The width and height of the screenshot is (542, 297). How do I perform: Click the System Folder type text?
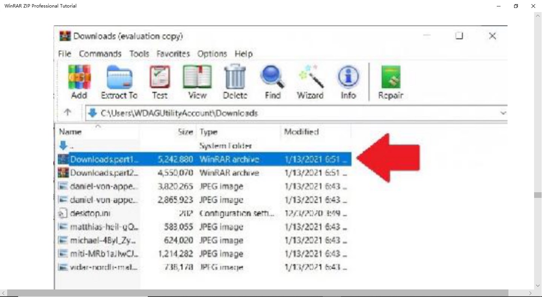[x=226, y=145]
